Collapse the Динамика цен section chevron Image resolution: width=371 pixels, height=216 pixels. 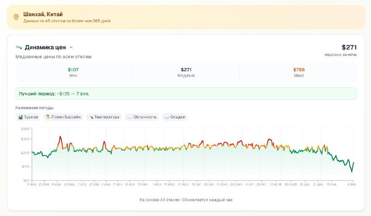coord(71,47)
